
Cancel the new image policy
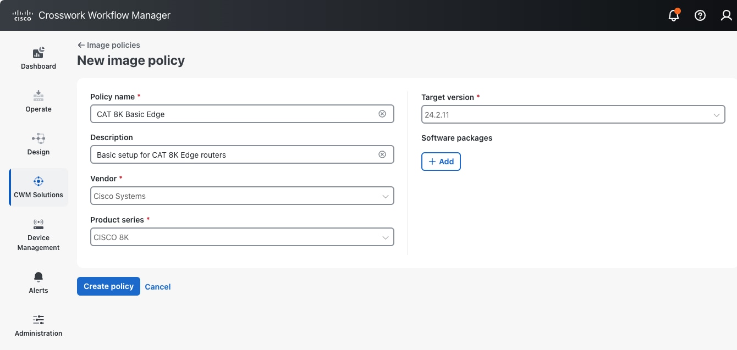tap(158, 287)
